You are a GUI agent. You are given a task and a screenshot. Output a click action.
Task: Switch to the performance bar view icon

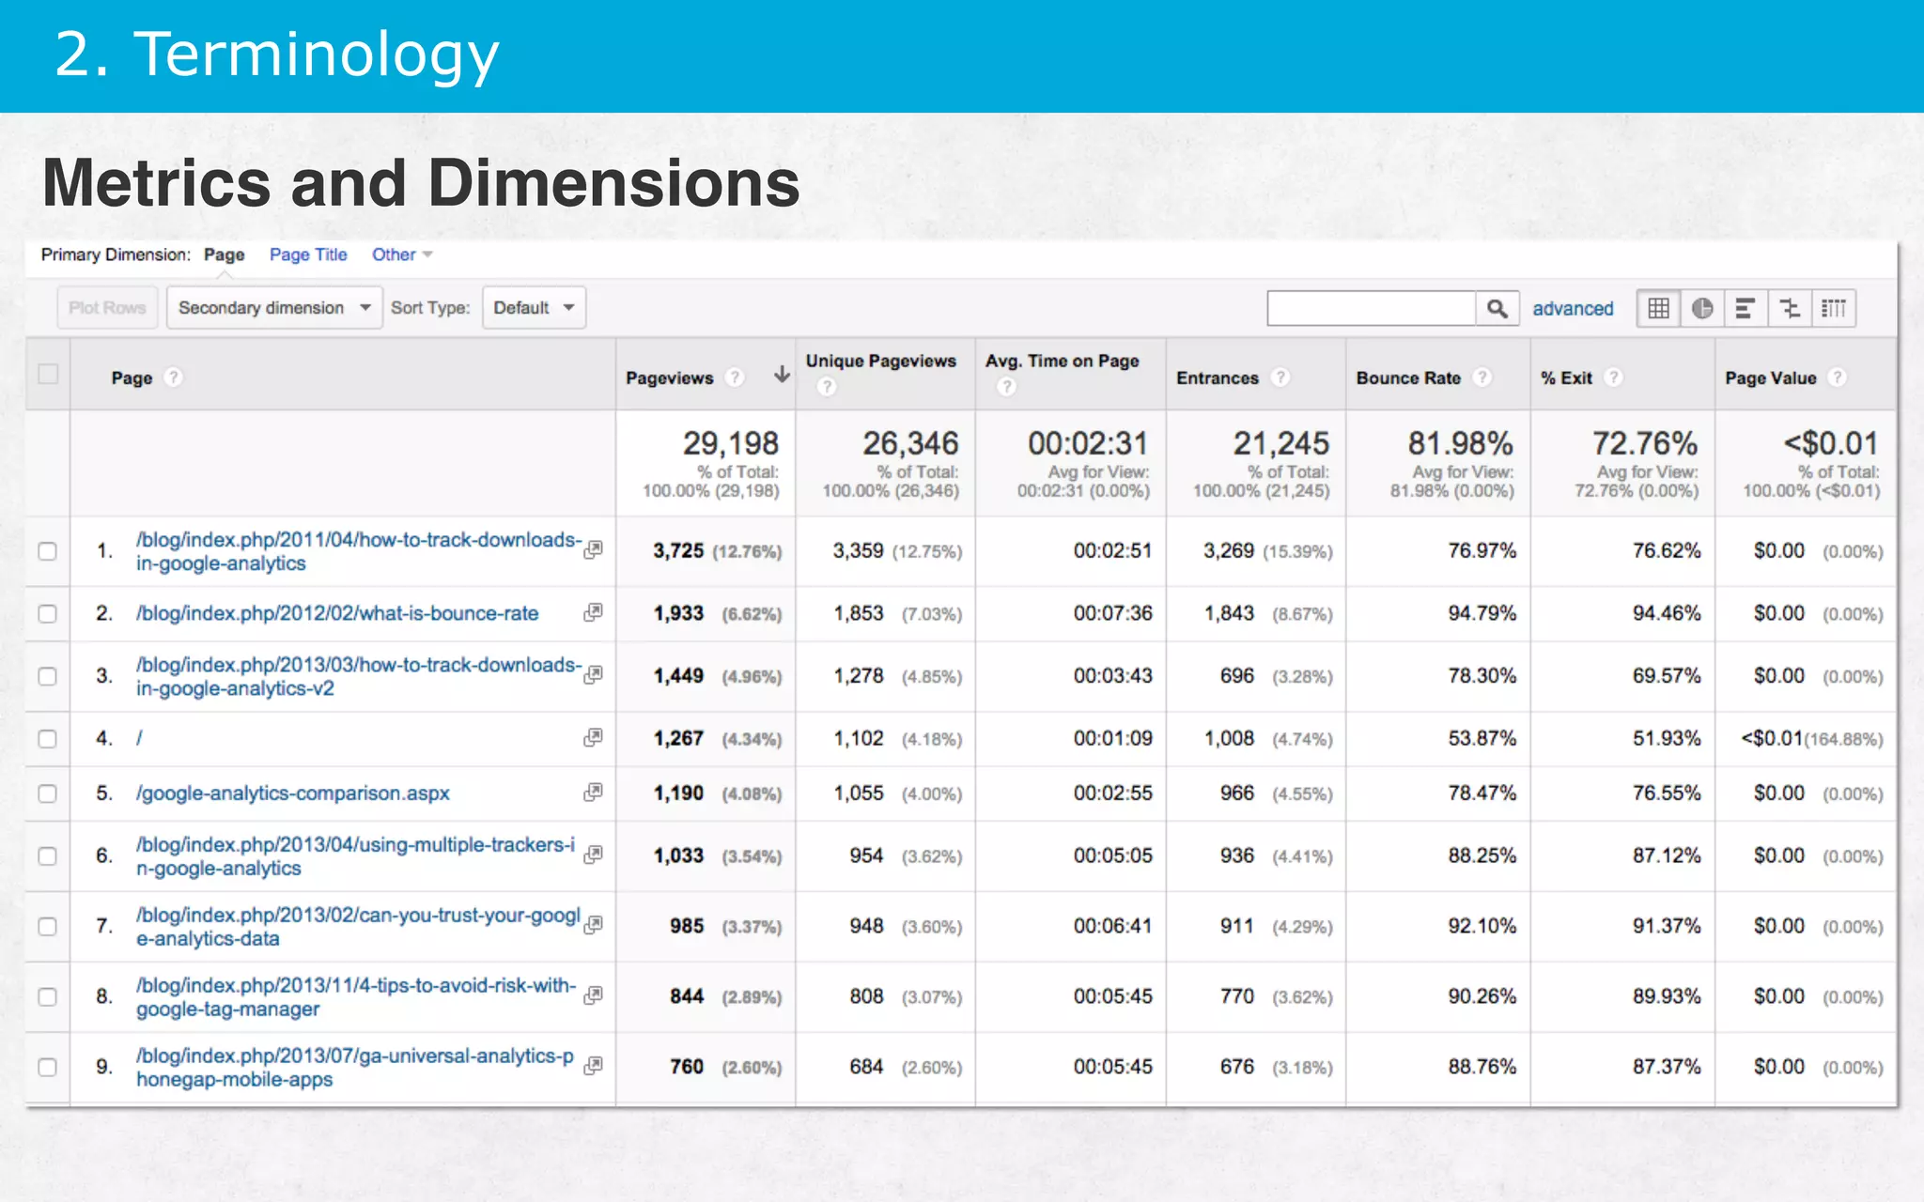1745,309
